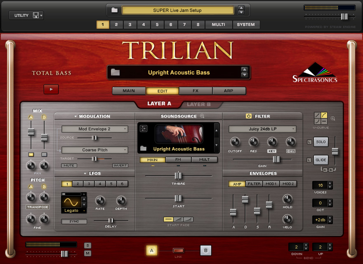Enable the Glide button
Viewport: 363px width, 264px height.
[321, 160]
